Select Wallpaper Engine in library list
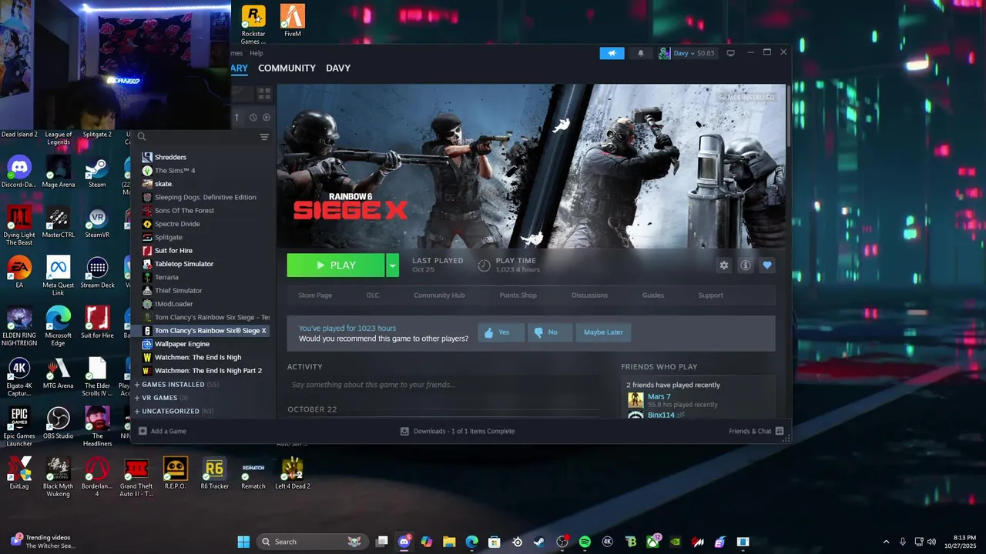 coord(182,344)
